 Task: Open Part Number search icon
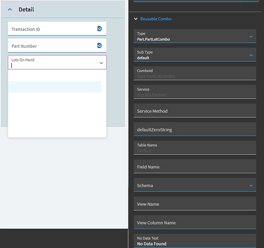coord(100,46)
